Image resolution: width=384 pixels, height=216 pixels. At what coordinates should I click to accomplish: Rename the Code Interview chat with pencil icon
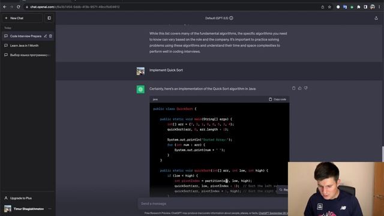click(x=46, y=36)
